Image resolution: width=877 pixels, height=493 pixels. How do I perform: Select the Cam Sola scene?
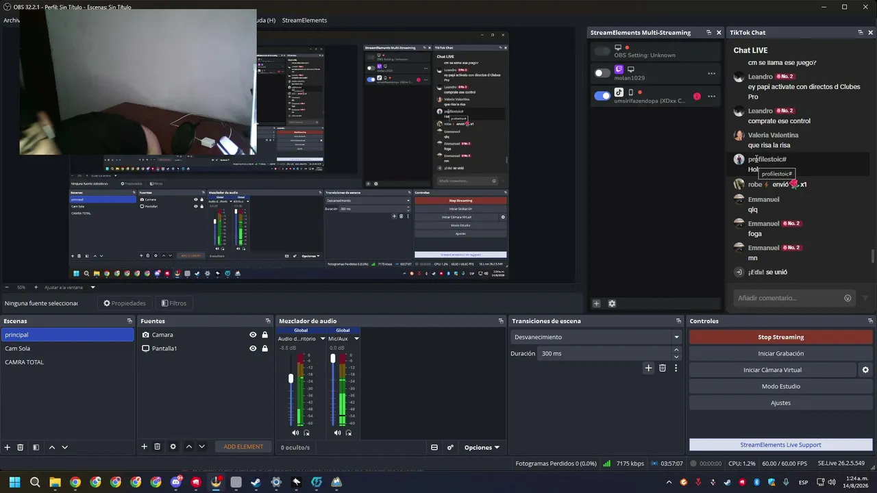[68, 349]
